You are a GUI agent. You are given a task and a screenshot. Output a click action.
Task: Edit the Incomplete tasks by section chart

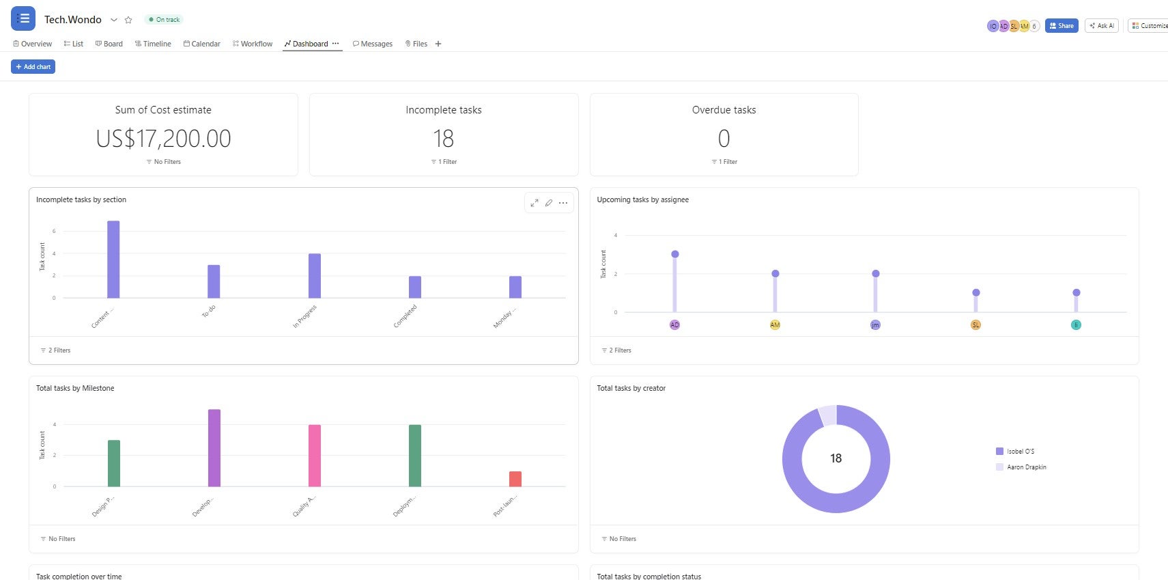(549, 203)
